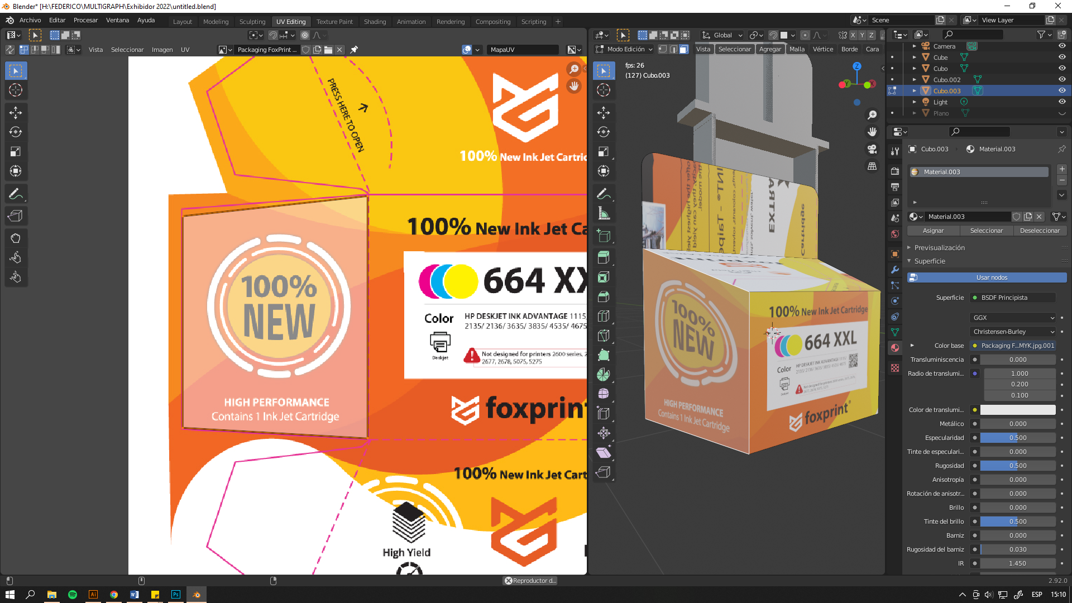Open the Malla menu in 3D viewport
Screen dimensions: 1072x603
pos(797,49)
